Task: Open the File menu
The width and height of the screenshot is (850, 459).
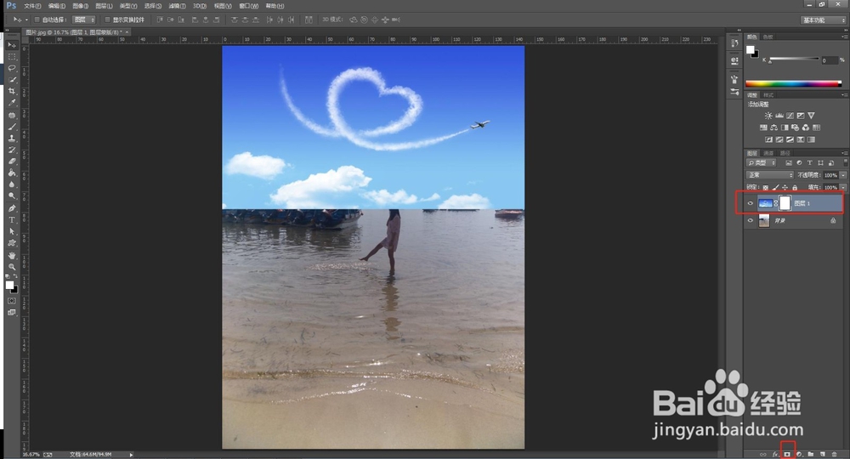Action: pos(32,6)
